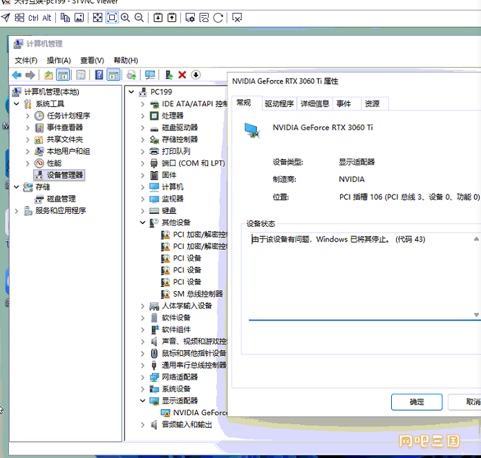
Task: Toggle the scale-to-fit icon in VNC toolbar
Action: pos(112,18)
